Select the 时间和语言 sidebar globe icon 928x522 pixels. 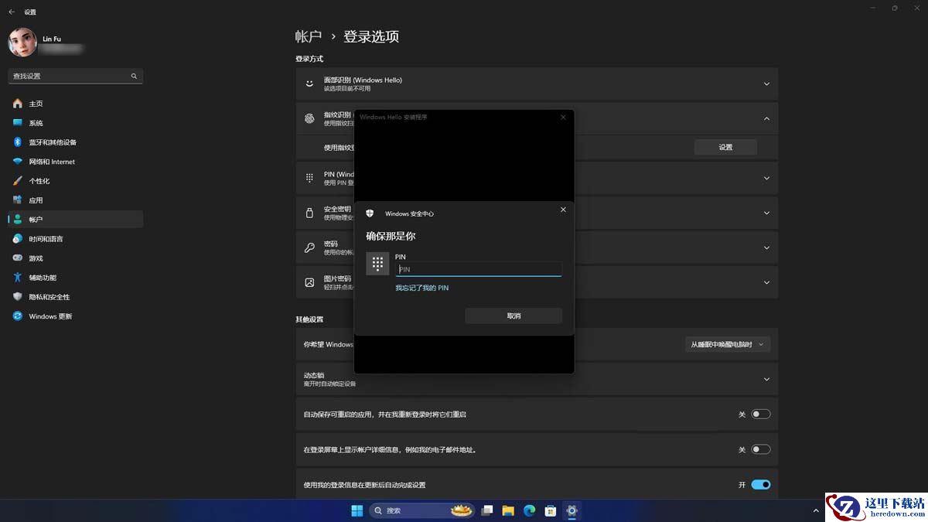pos(18,239)
